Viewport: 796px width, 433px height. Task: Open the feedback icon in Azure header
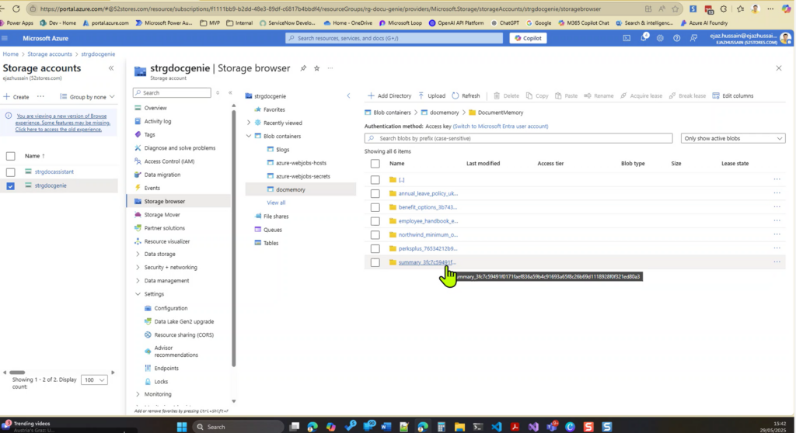point(693,38)
